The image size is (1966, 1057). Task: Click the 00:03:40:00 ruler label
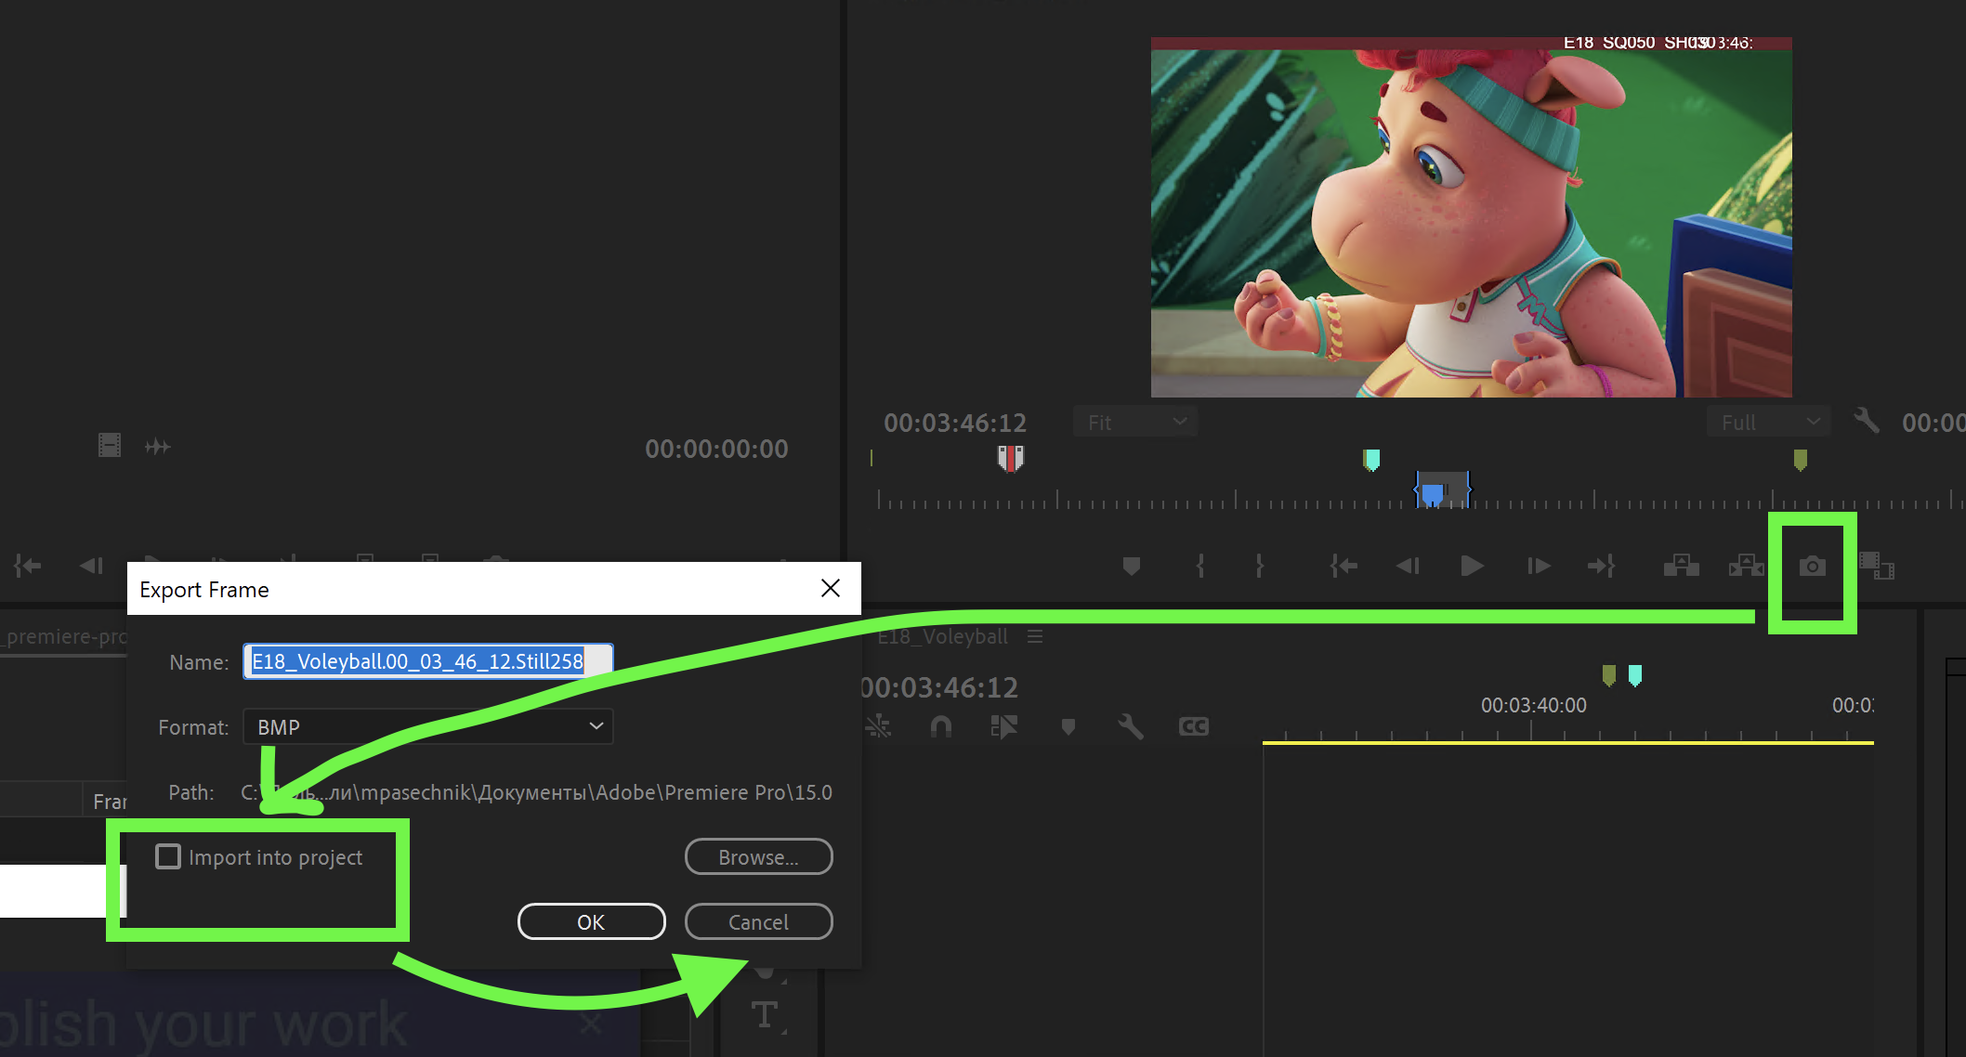coord(1534,705)
